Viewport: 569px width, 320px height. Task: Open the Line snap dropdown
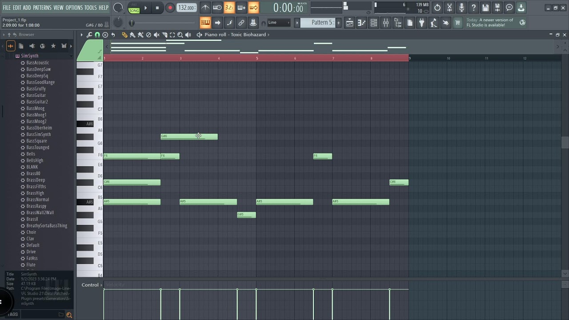[279, 23]
